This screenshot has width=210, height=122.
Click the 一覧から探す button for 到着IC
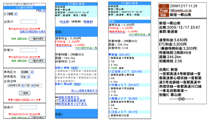[x=37, y=61]
